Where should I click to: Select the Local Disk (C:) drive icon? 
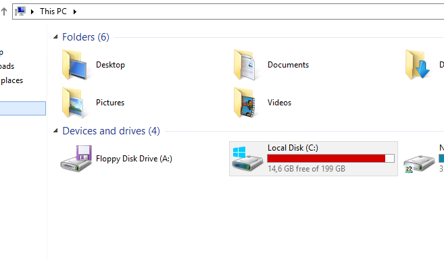(247, 159)
